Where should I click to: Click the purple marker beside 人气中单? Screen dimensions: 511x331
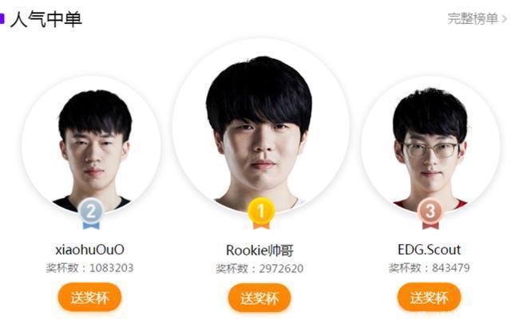[x=2, y=18]
